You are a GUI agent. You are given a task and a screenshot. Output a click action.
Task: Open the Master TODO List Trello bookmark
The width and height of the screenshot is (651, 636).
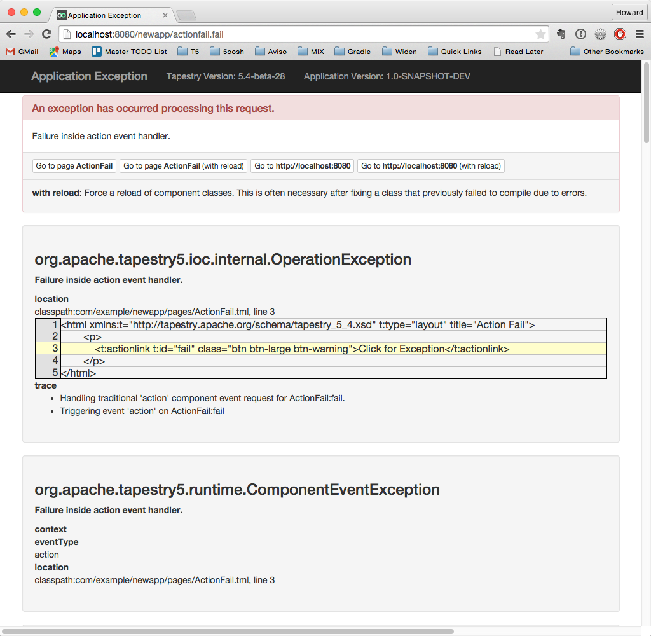pyautogui.click(x=129, y=52)
